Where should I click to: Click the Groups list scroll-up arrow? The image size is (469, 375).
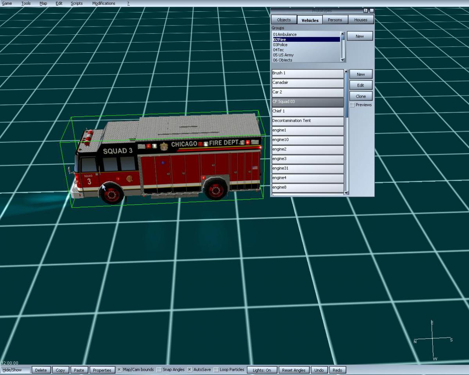click(343, 34)
